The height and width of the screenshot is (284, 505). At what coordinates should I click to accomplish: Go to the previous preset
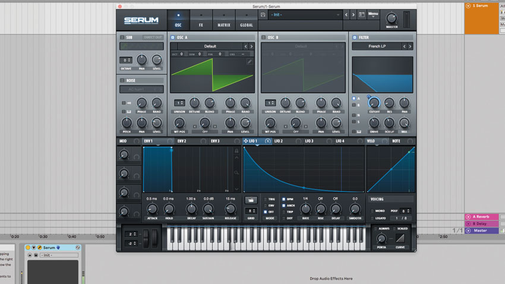(x=346, y=15)
